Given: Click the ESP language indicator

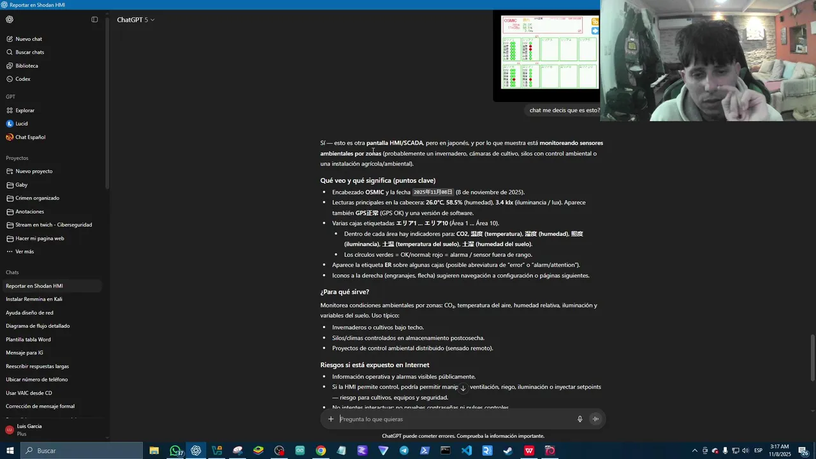Looking at the screenshot, I should coord(759,451).
